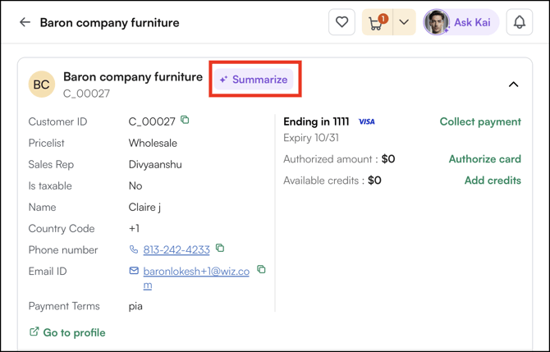Click the baronlokesh email address link
Screen dimensions: 550x352
(195, 272)
